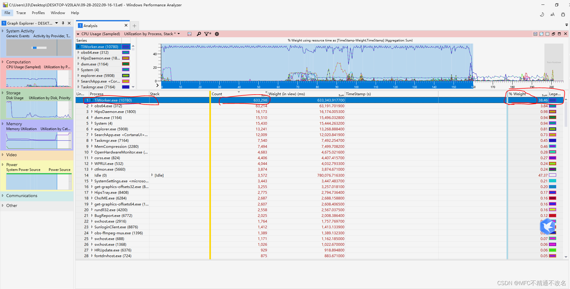Show table only view
Viewport: 570px width, 289px height.
tap(547, 34)
